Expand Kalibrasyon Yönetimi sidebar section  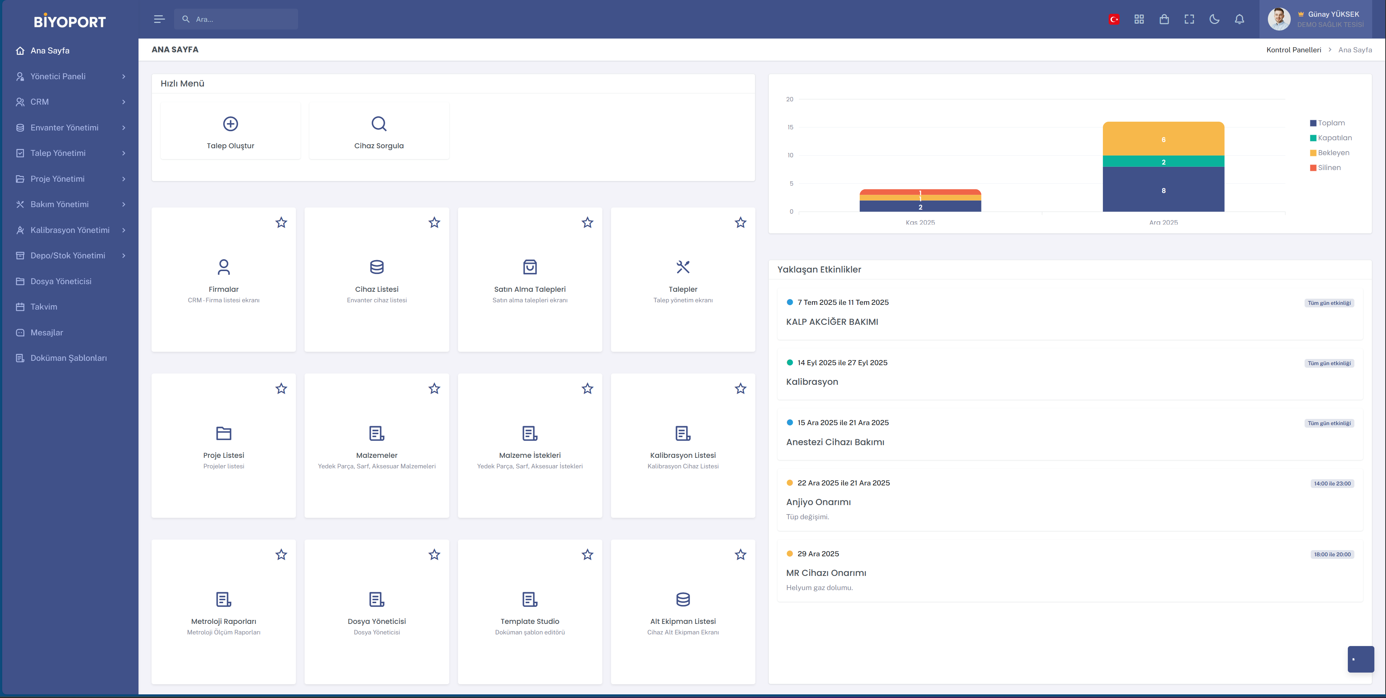click(x=70, y=230)
